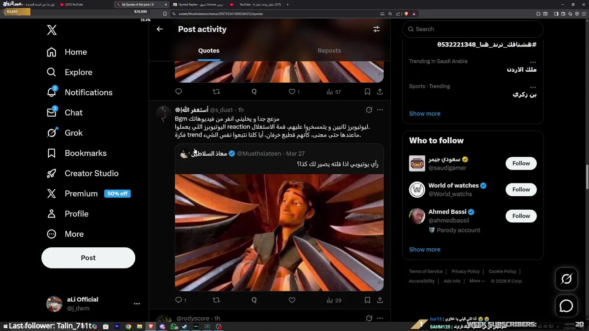Image resolution: width=589 pixels, height=331 pixels.
Task: Follow سعودي جيمر @saudigamer
Action: [x=521, y=163]
